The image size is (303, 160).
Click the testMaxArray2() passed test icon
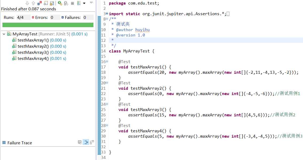pos(14,46)
